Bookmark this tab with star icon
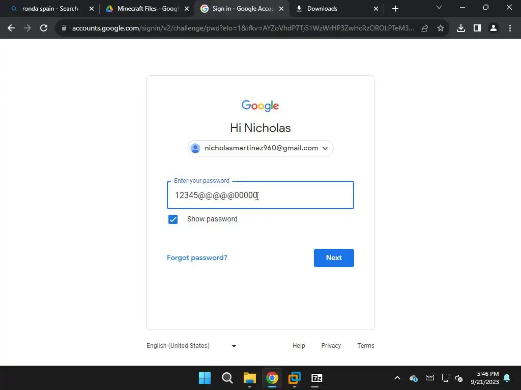521x390 pixels. tap(441, 28)
